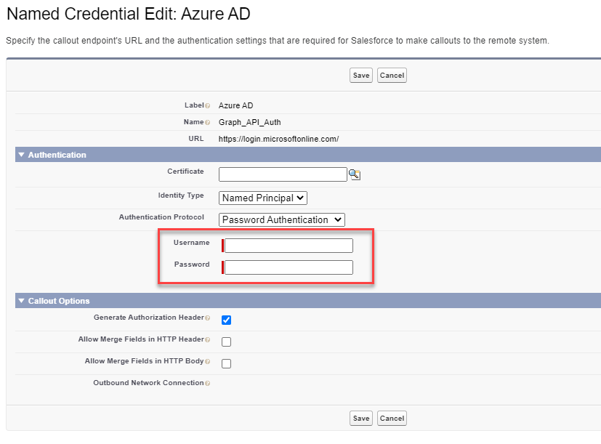
Task: Open the Authentication Protocol dropdown
Action: tap(281, 219)
